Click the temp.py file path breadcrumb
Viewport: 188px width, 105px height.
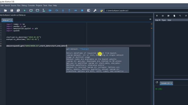click(13, 15)
